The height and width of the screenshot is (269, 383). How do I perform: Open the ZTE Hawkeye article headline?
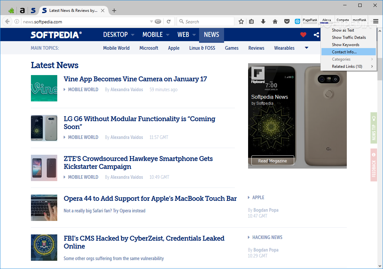click(x=138, y=162)
